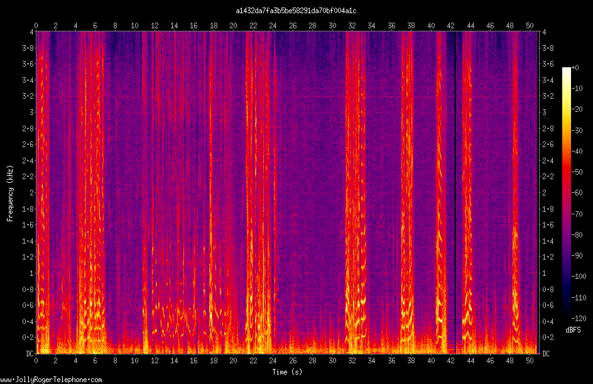Image resolution: width=593 pixels, height=384 pixels.
Task: Select the -70 value on the dBFS scale
Action: tap(577, 214)
